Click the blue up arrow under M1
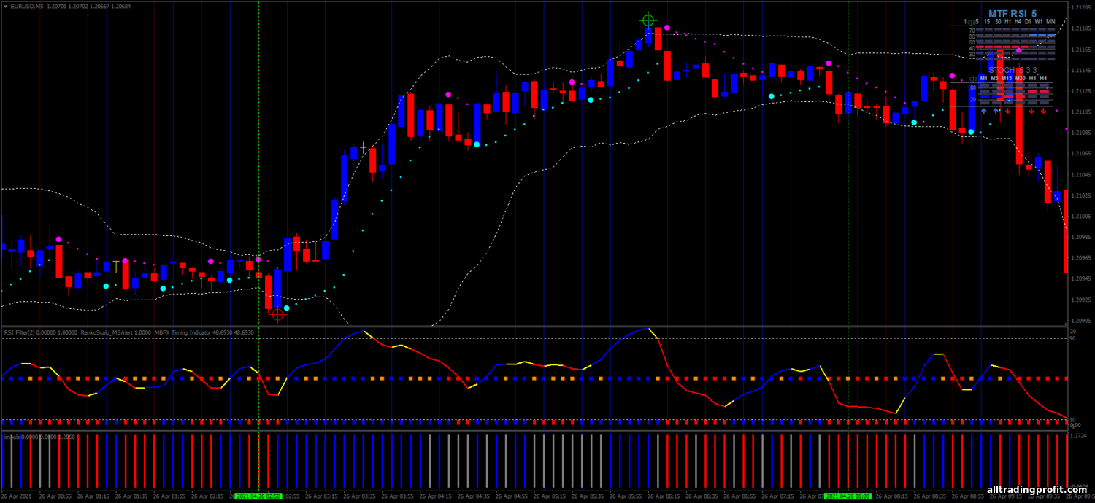Screen dimensions: 1095x503 (983, 111)
